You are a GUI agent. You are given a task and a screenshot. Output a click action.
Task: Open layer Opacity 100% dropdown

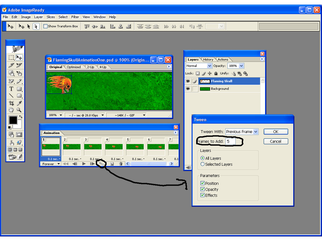241,66
